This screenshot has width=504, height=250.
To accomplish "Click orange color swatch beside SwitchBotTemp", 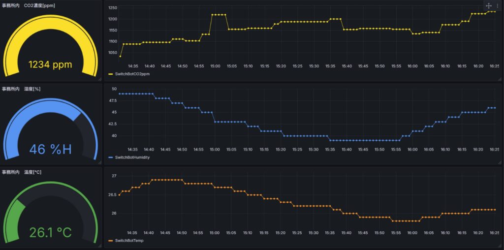I will [x=111, y=241].
